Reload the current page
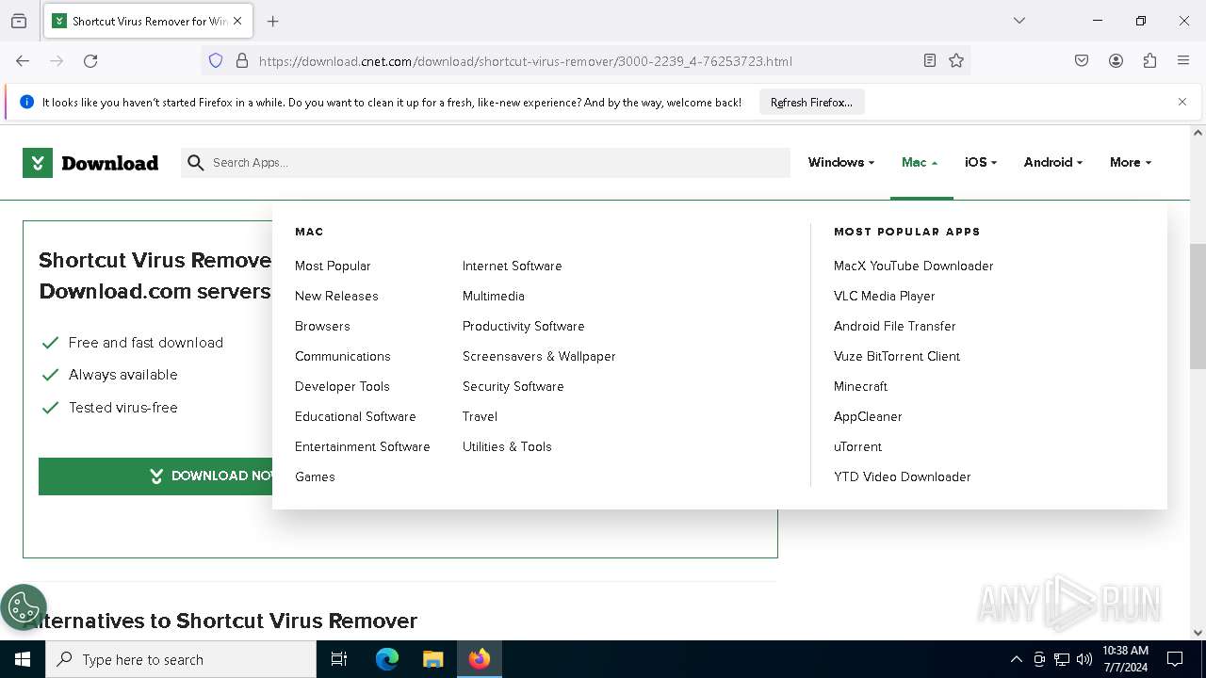Image resolution: width=1206 pixels, height=678 pixels. point(90,60)
